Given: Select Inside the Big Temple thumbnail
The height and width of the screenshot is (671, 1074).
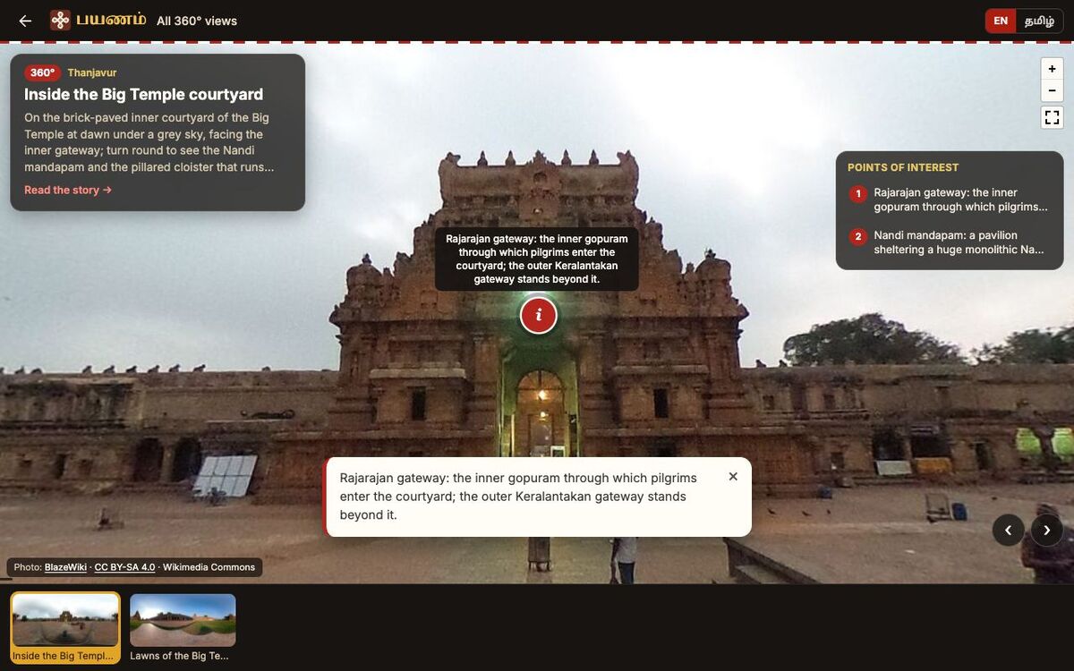Looking at the screenshot, I should pyautogui.click(x=65, y=627).
